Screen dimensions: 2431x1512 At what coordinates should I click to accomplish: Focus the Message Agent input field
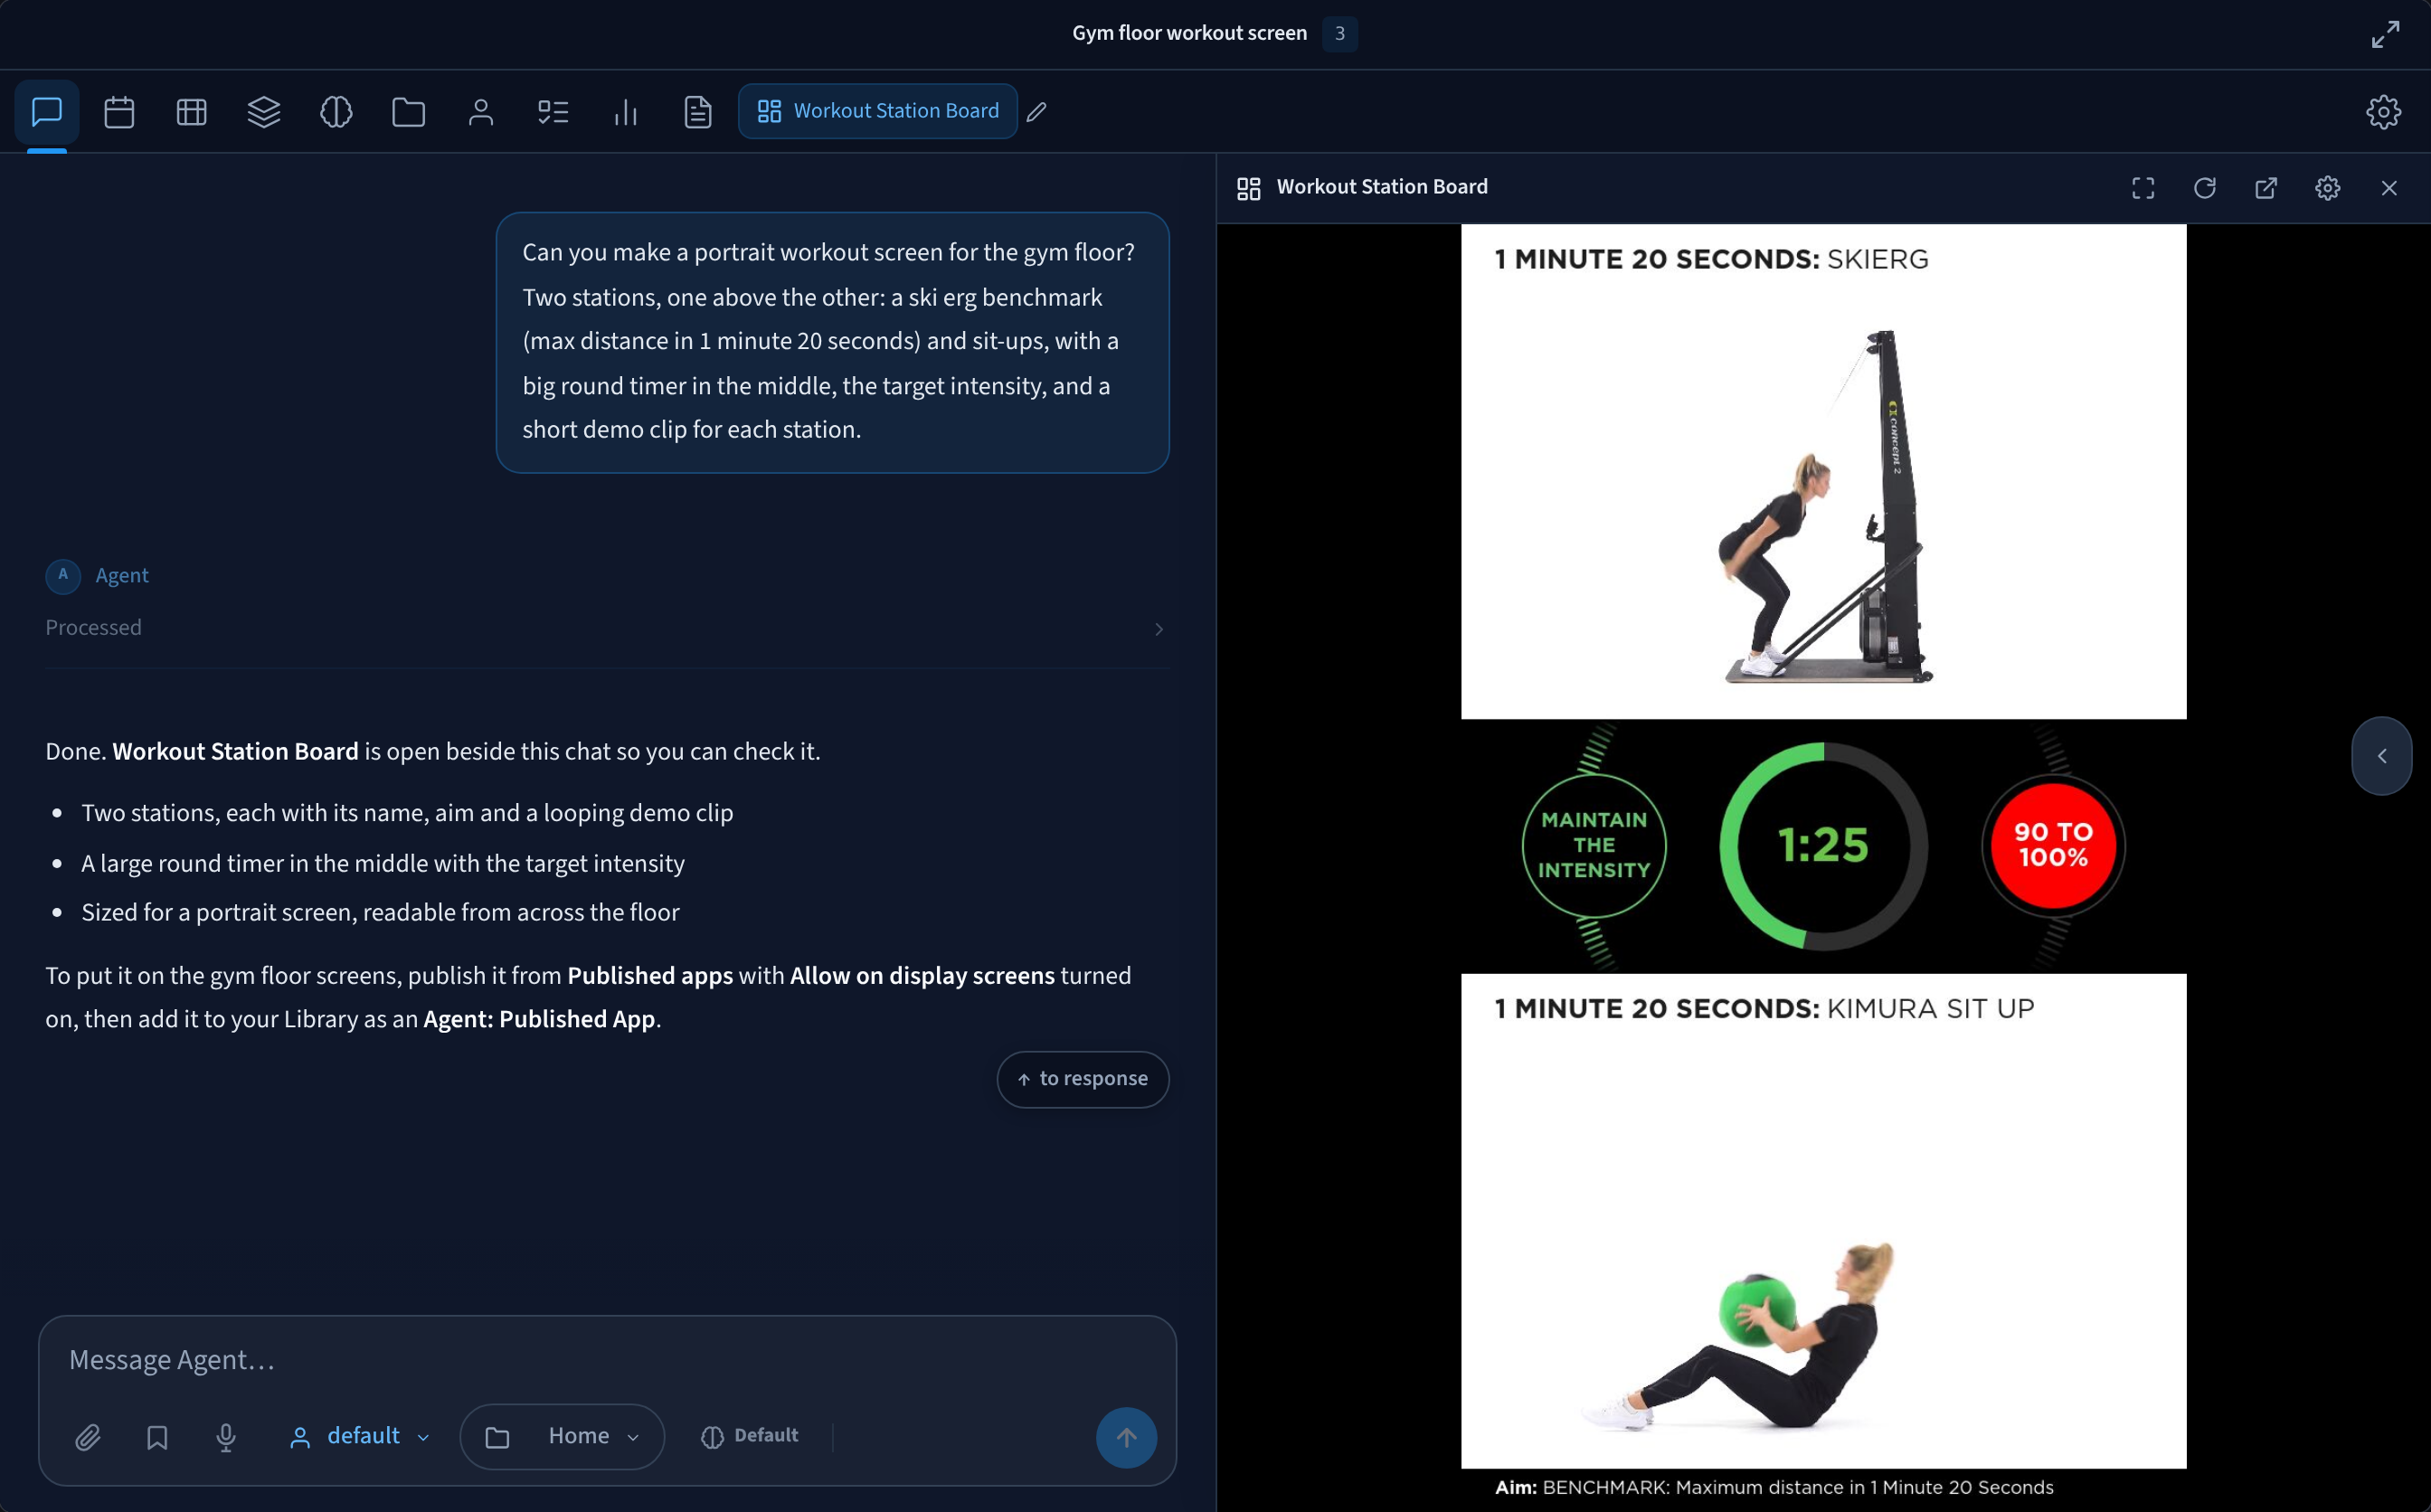pos(606,1360)
